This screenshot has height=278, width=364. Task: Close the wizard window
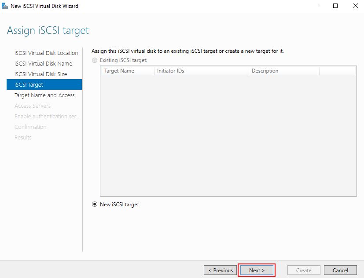tap(355, 6)
